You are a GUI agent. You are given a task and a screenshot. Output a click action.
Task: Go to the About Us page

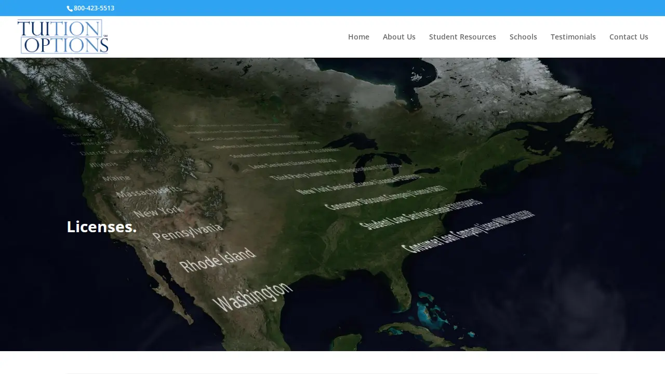pos(399,37)
